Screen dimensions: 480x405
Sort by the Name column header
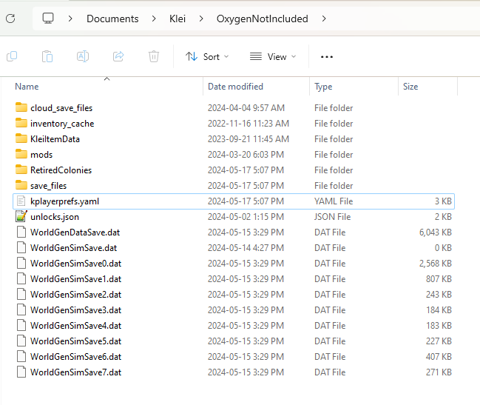[x=27, y=87]
